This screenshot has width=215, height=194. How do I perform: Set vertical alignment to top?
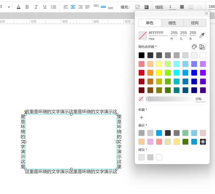pos(96,6)
